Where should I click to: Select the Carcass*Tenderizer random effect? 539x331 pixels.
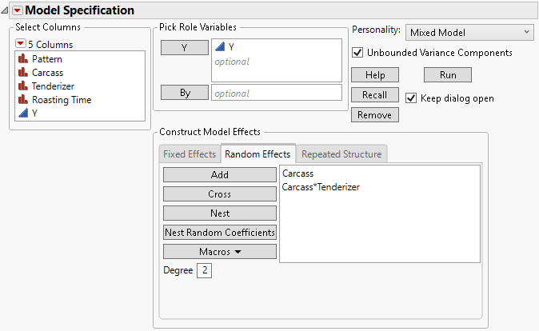coord(321,186)
